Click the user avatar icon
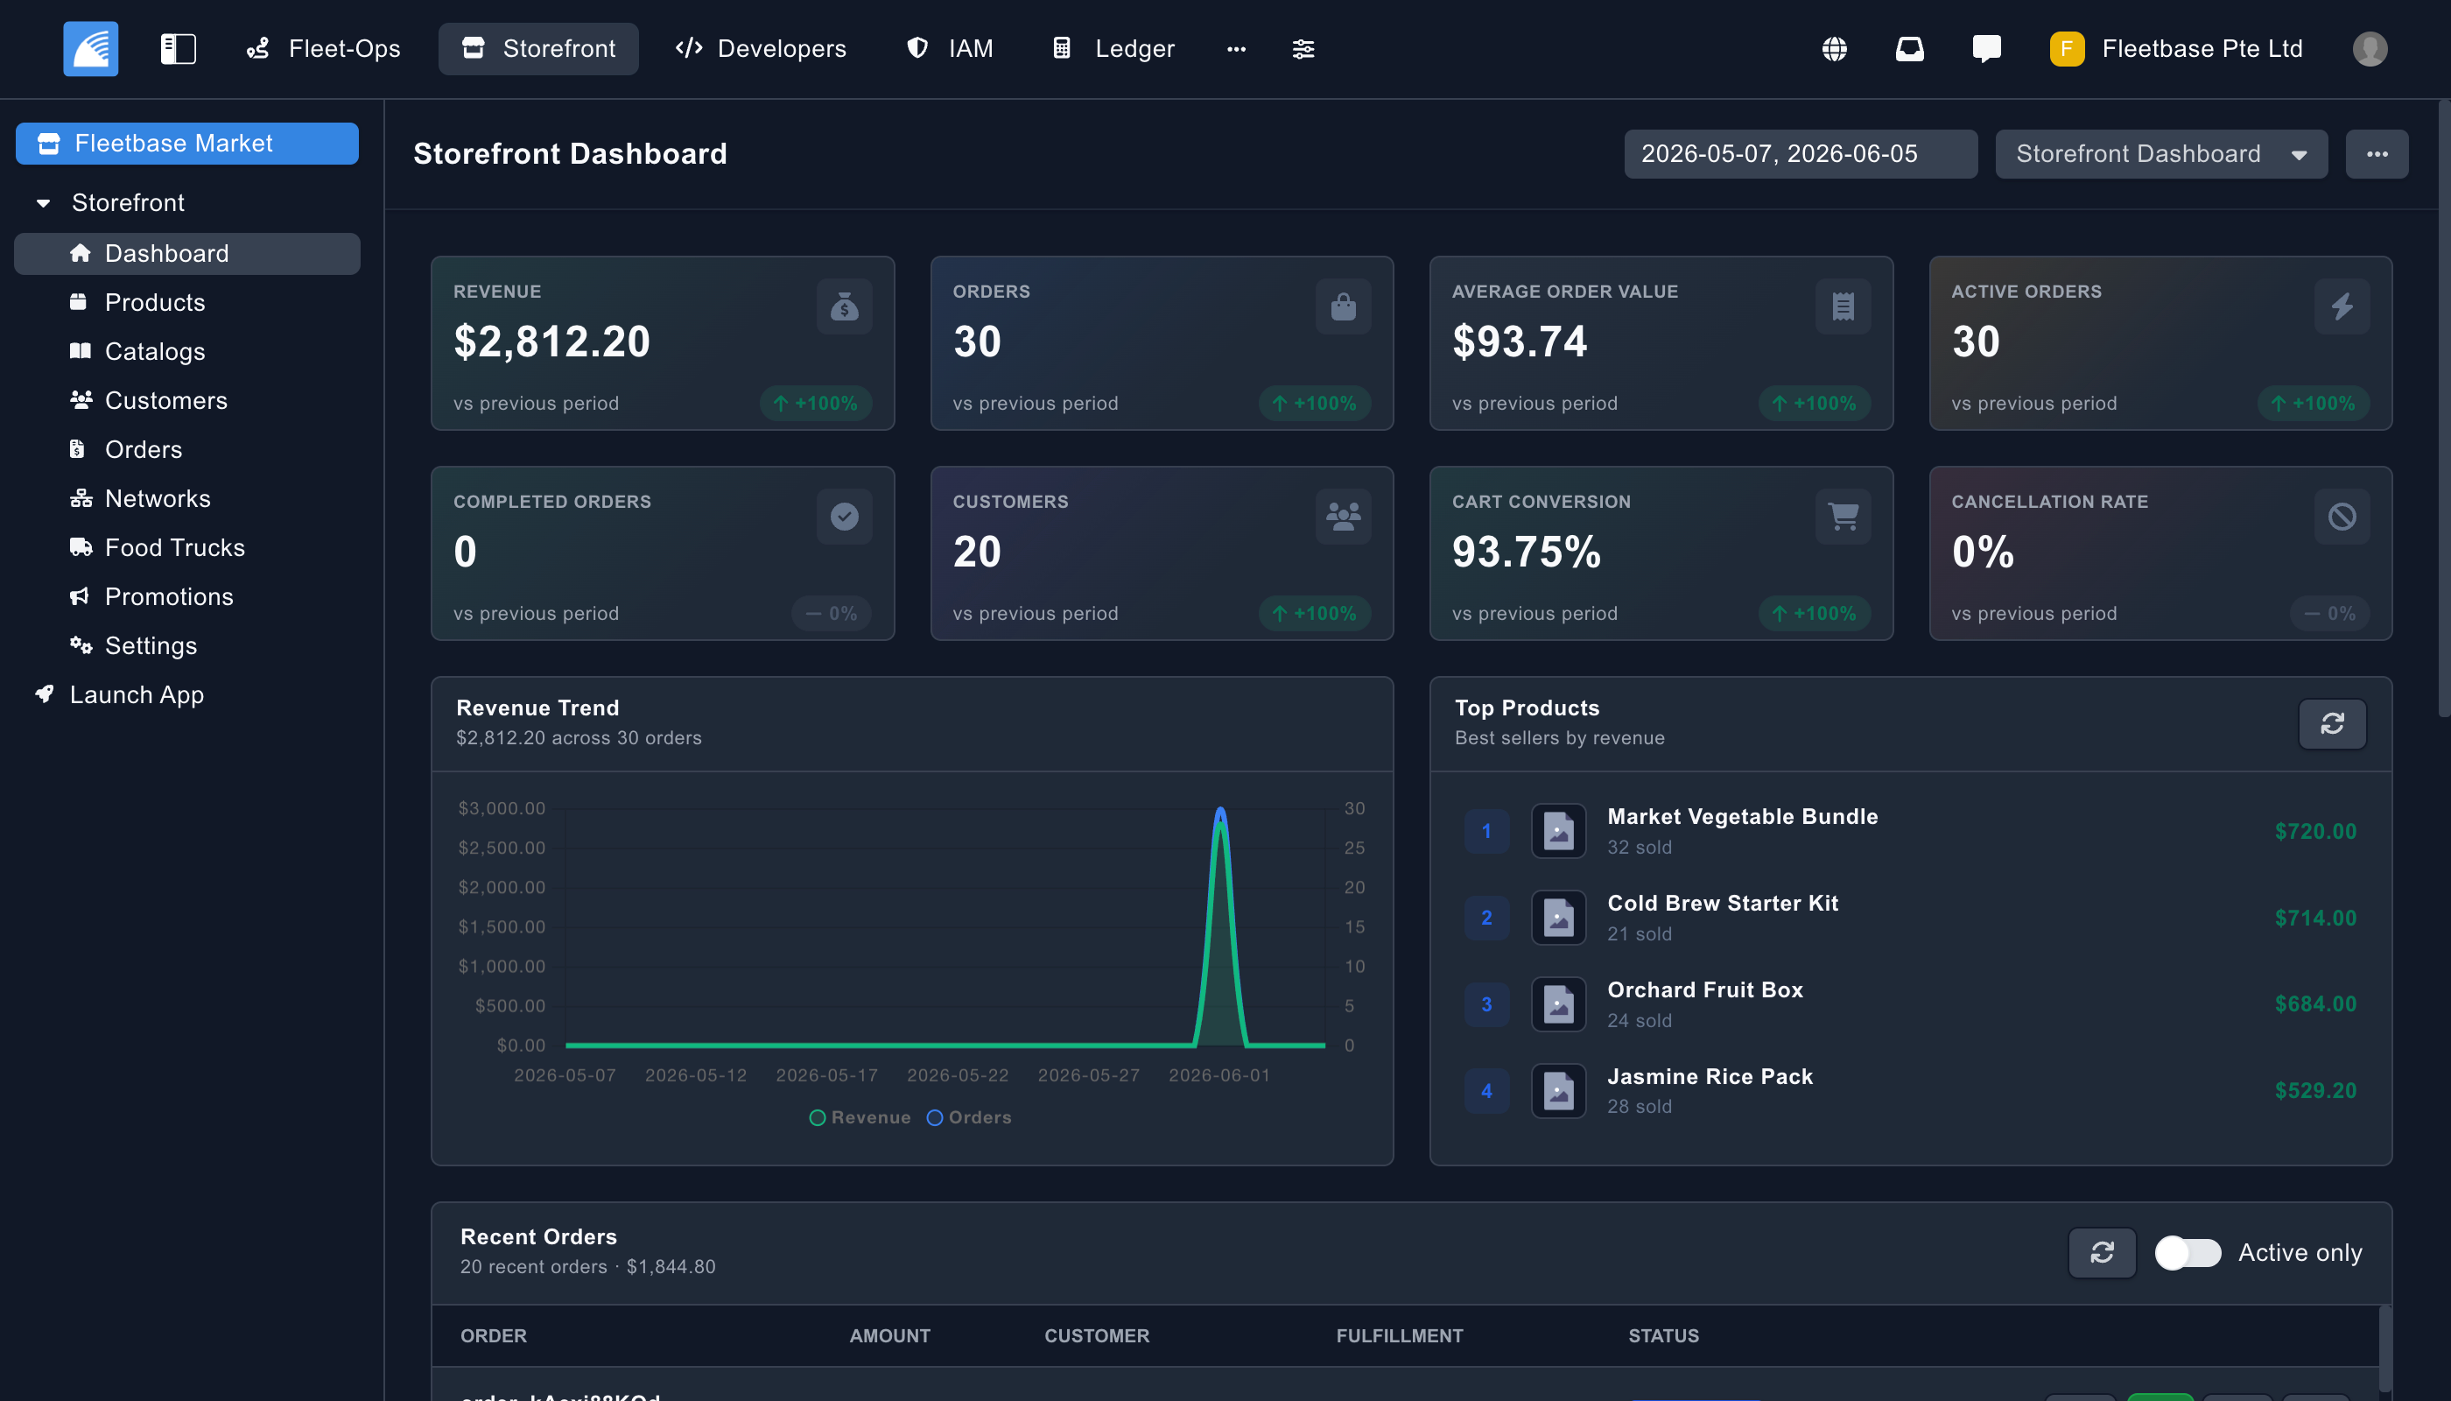The image size is (2451, 1401). click(2370, 48)
